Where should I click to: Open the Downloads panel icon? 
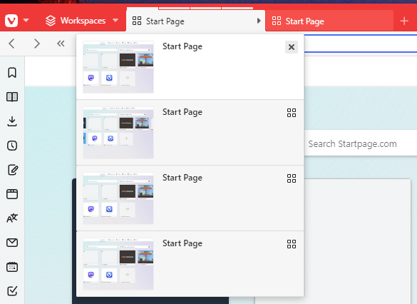(12, 121)
